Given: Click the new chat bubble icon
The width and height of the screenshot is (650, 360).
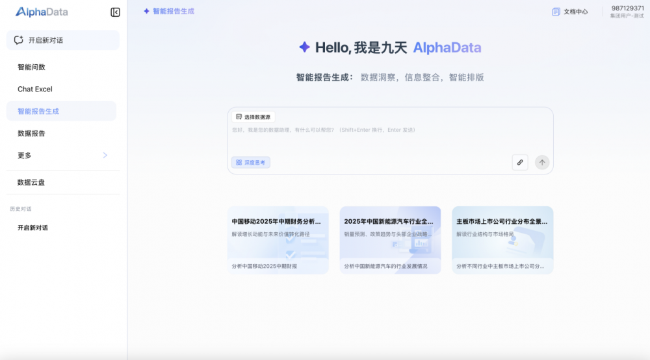Looking at the screenshot, I should pyautogui.click(x=19, y=40).
